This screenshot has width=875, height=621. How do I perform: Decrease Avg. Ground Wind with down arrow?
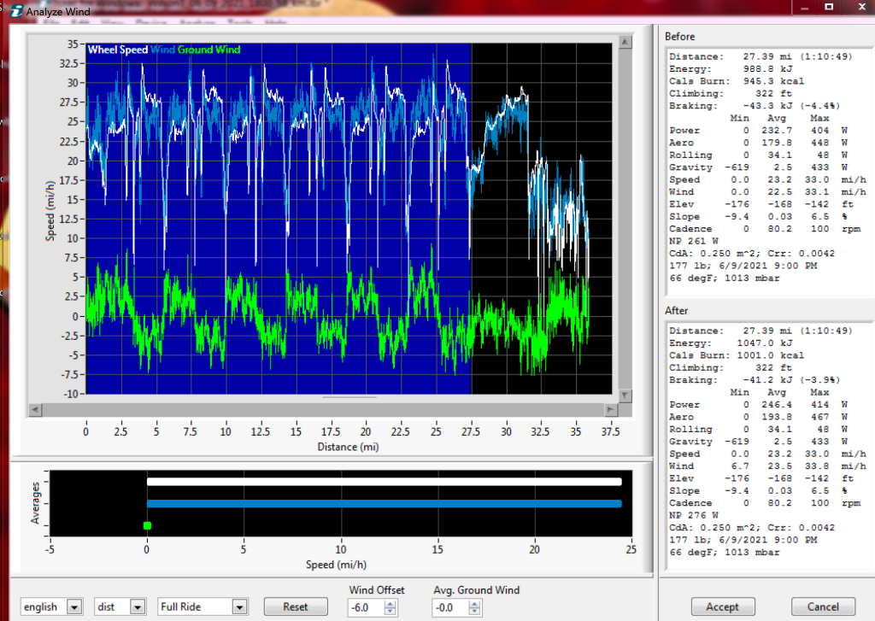click(x=474, y=612)
